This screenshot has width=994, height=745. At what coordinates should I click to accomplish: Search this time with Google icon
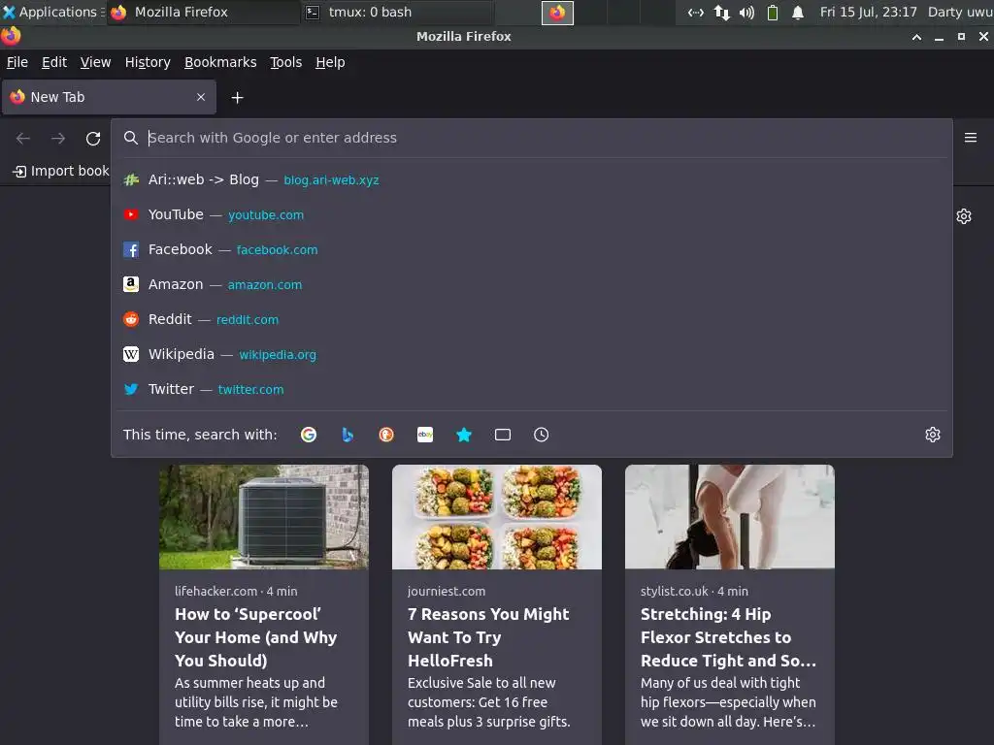[309, 435]
